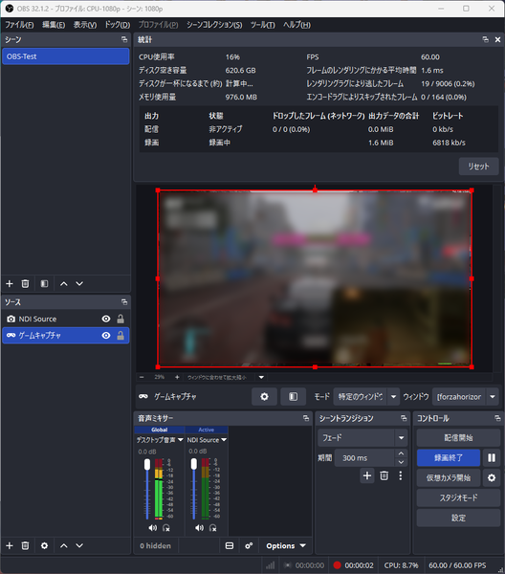505x574 pixels.
Task: Decrease transition duration with down arrow
Action: click(x=401, y=462)
